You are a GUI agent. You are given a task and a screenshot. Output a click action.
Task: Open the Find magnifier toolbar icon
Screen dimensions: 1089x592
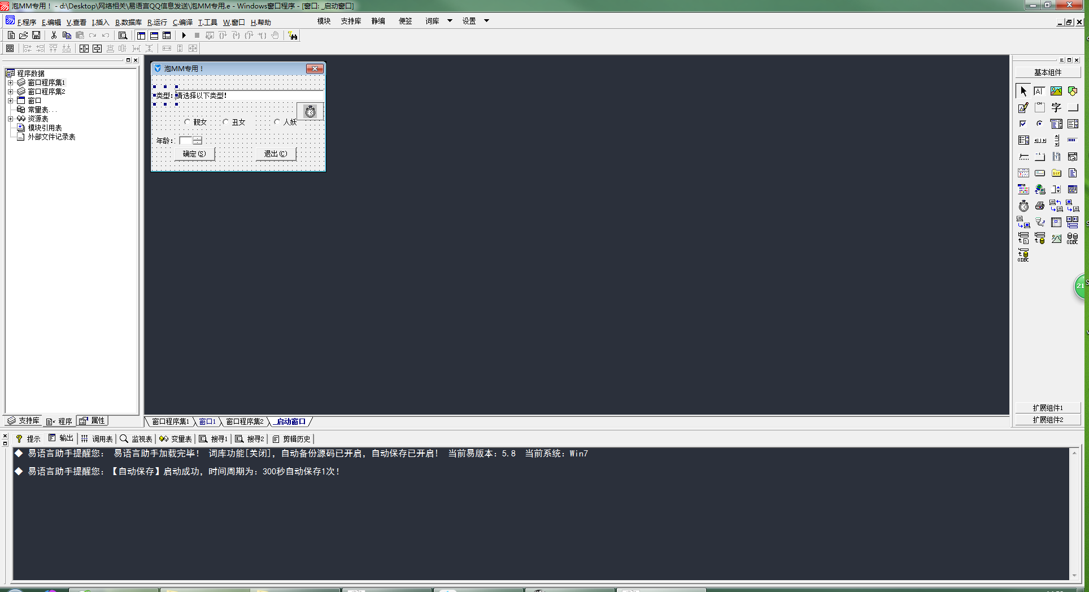click(123, 35)
